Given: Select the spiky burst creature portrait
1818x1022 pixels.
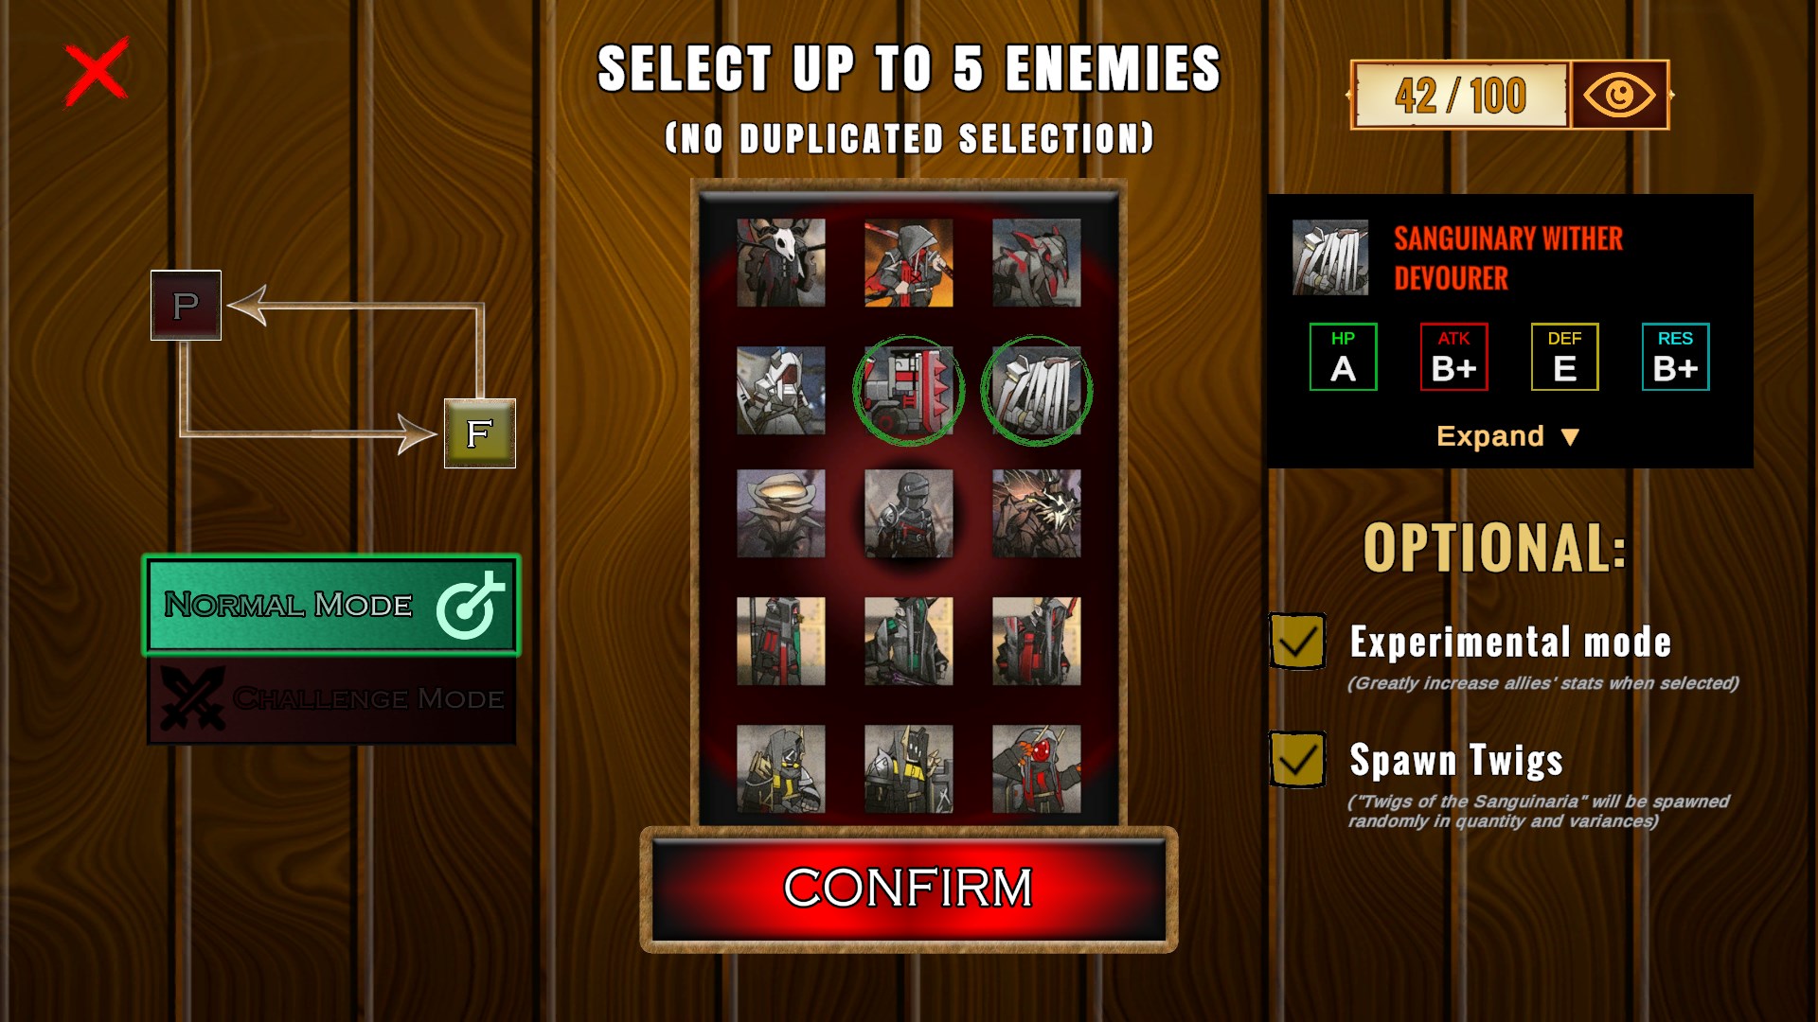Looking at the screenshot, I should [x=1037, y=514].
